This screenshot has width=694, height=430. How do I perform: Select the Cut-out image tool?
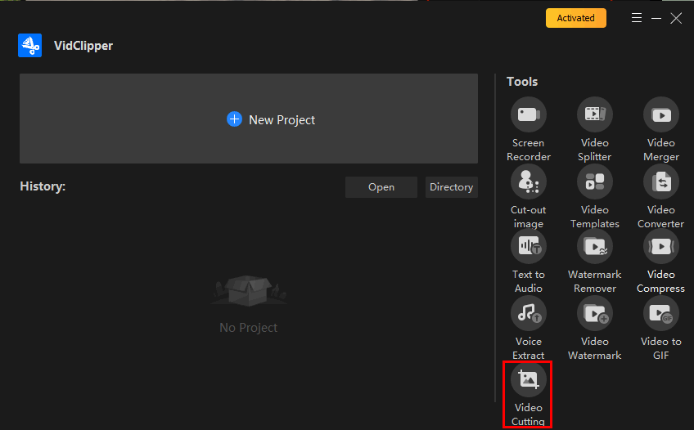pyautogui.click(x=528, y=181)
